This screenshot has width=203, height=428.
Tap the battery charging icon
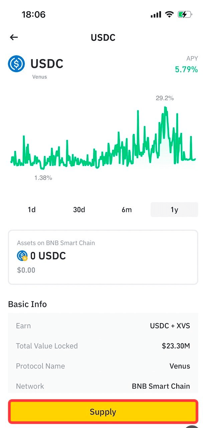point(184,14)
